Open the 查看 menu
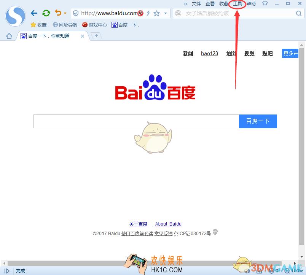306x275 pixels. coord(210,4)
